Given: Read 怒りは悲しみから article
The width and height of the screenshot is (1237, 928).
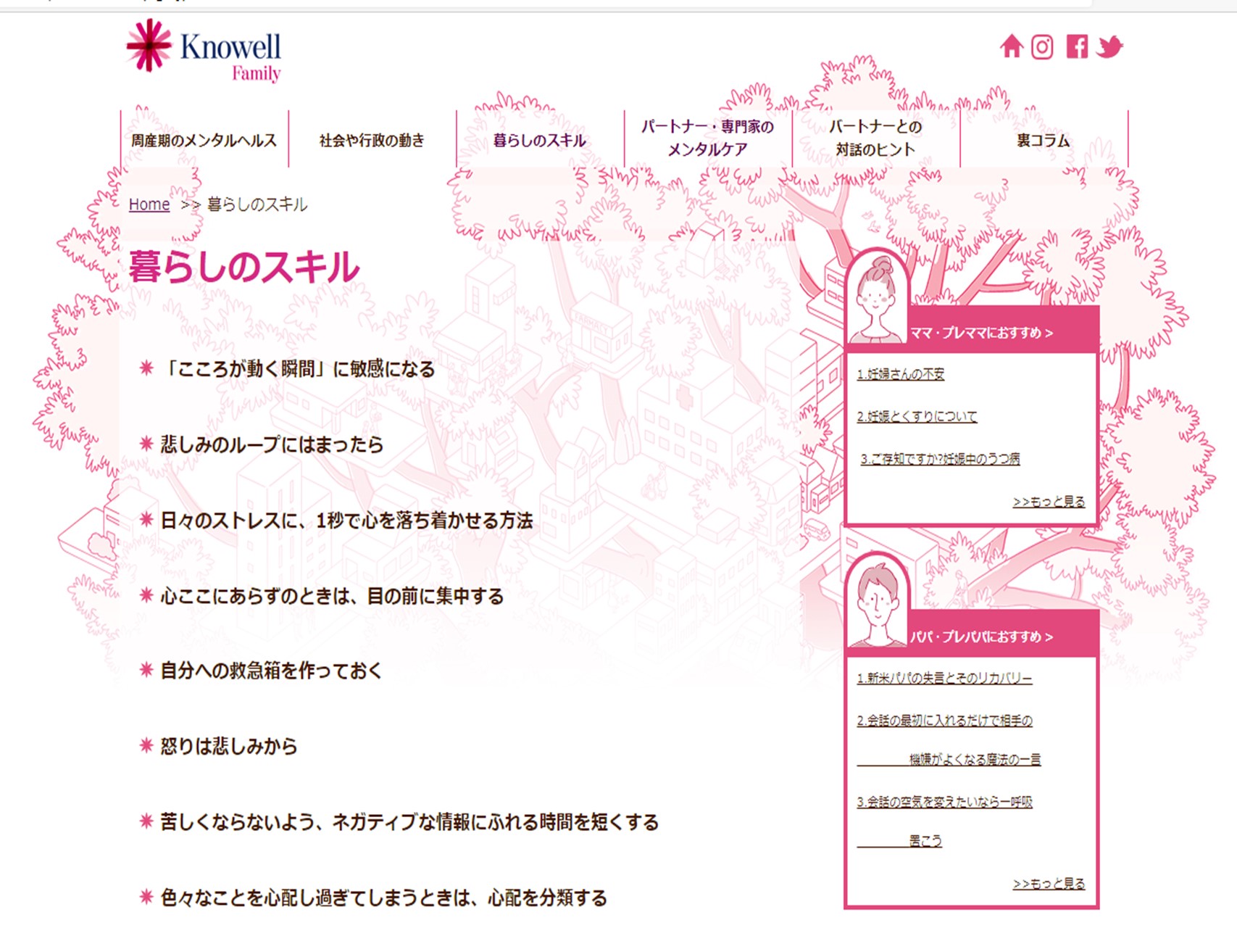Looking at the screenshot, I should point(228,746).
